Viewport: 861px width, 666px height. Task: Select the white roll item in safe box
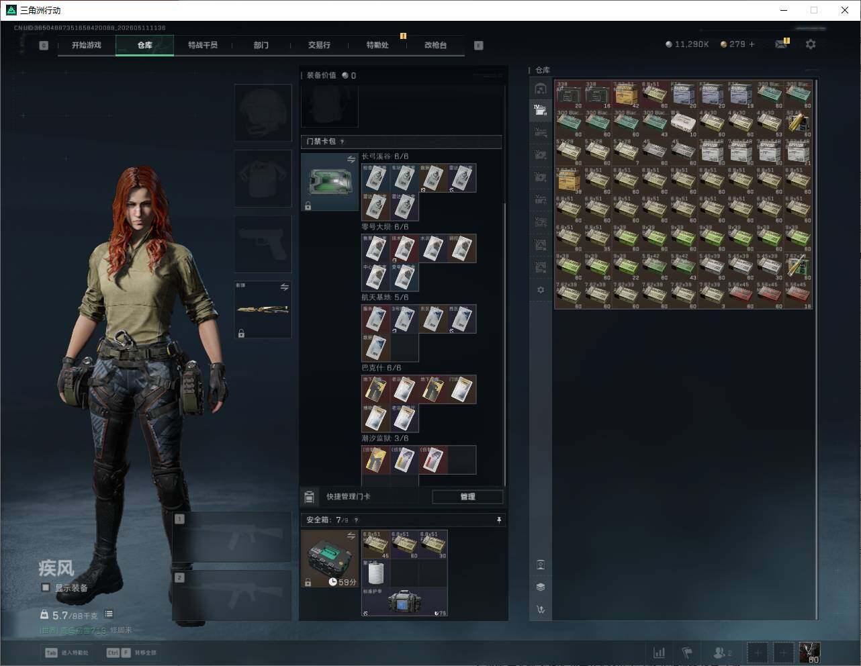point(375,573)
